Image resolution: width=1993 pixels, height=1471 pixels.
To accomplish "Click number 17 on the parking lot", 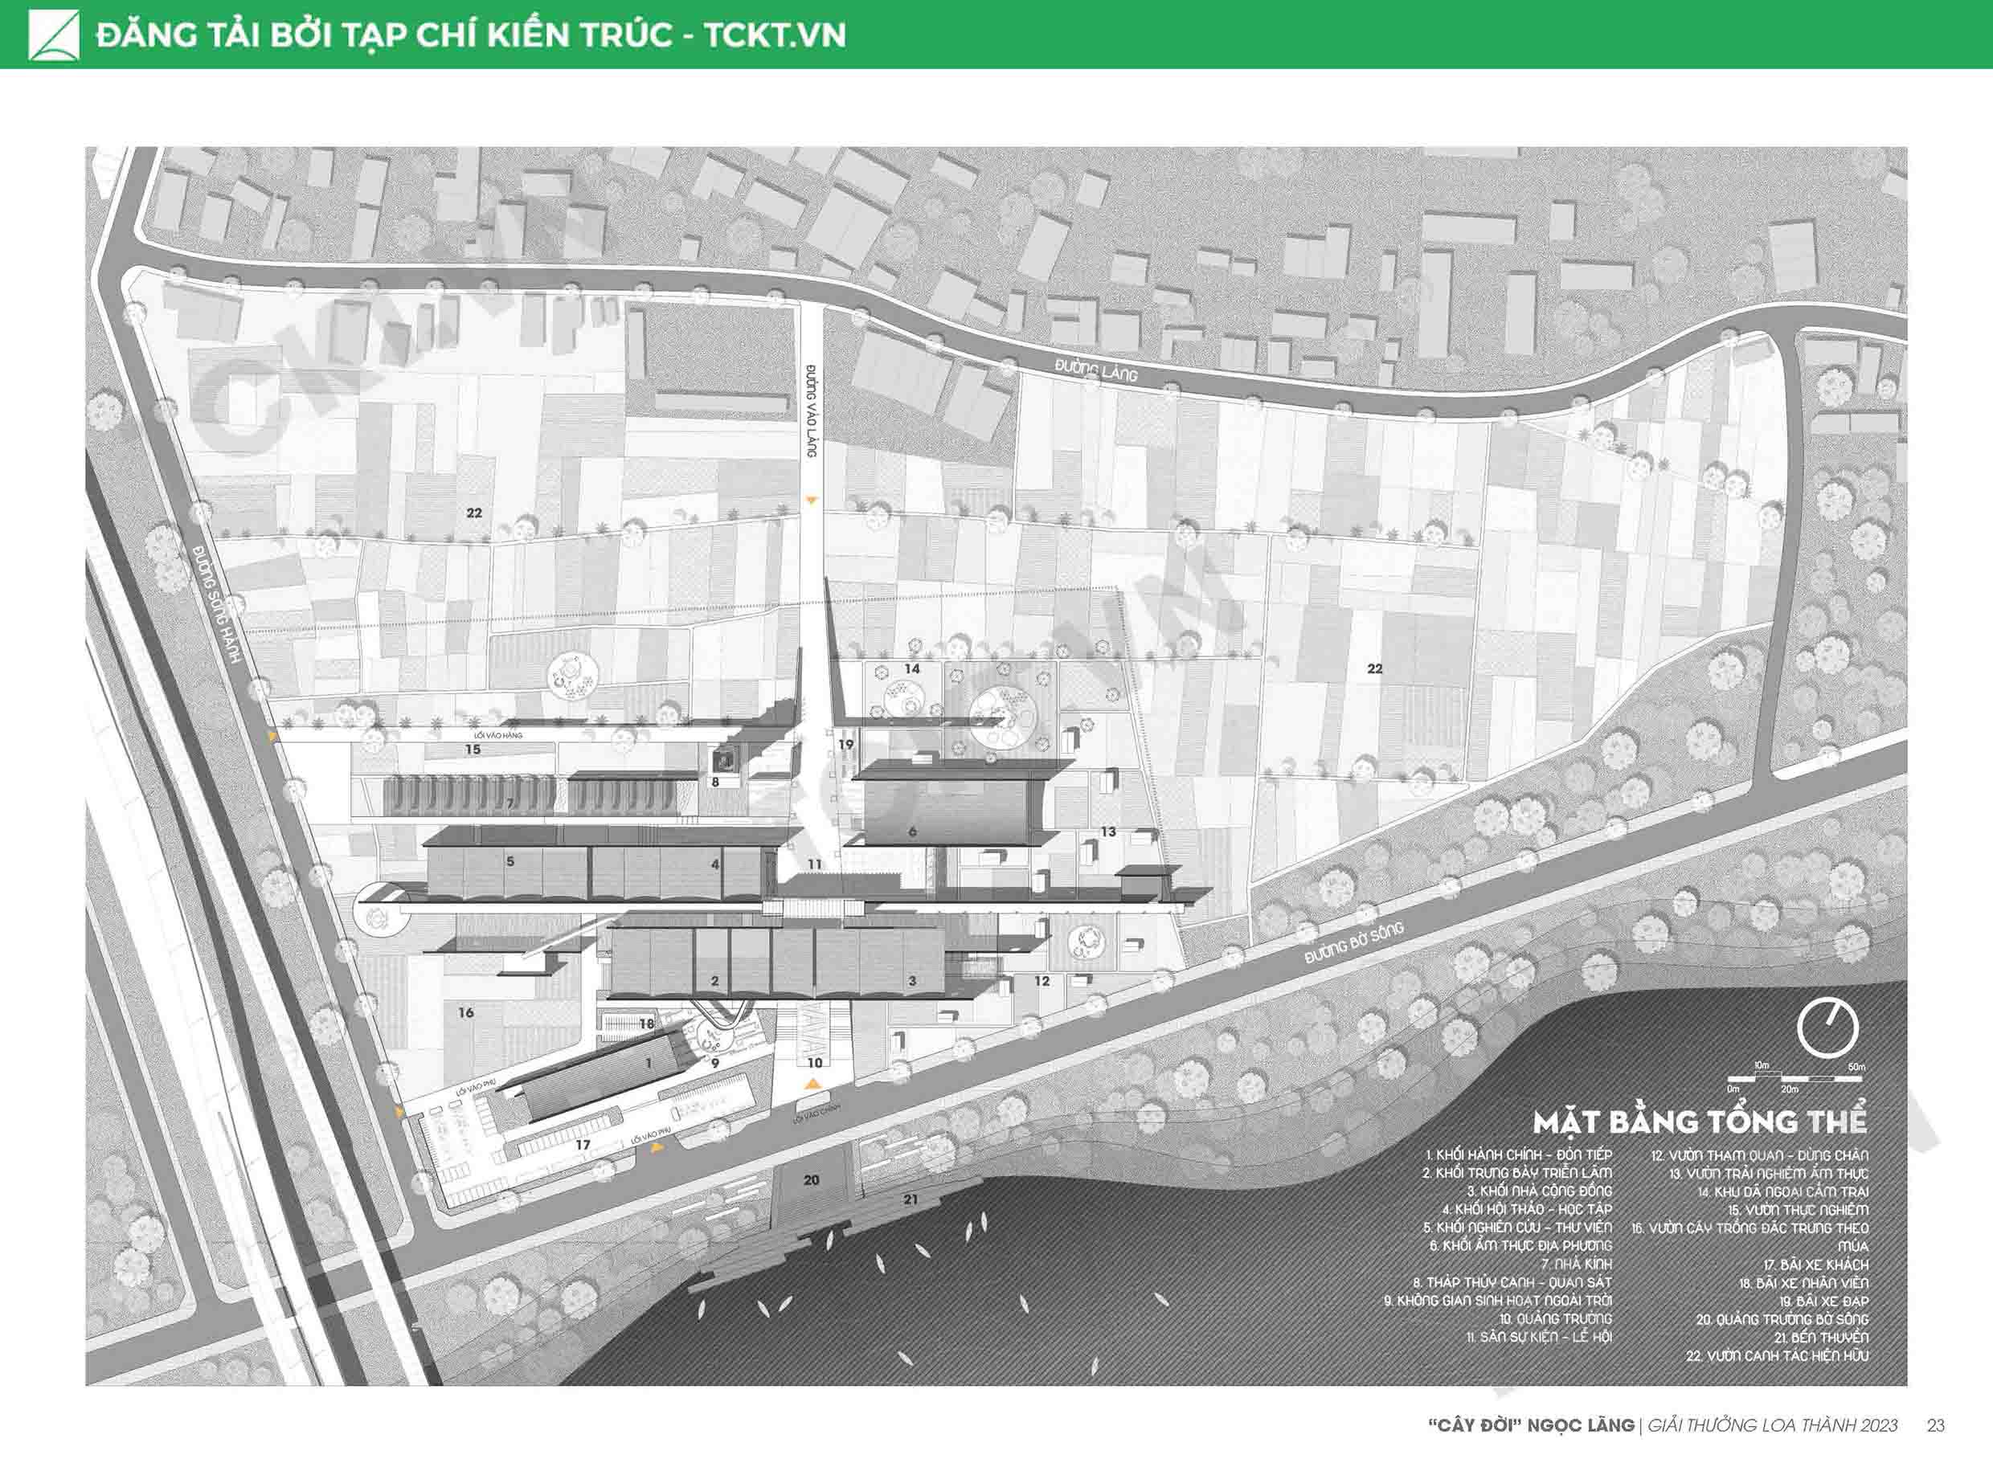I will [x=583, y=1145].
